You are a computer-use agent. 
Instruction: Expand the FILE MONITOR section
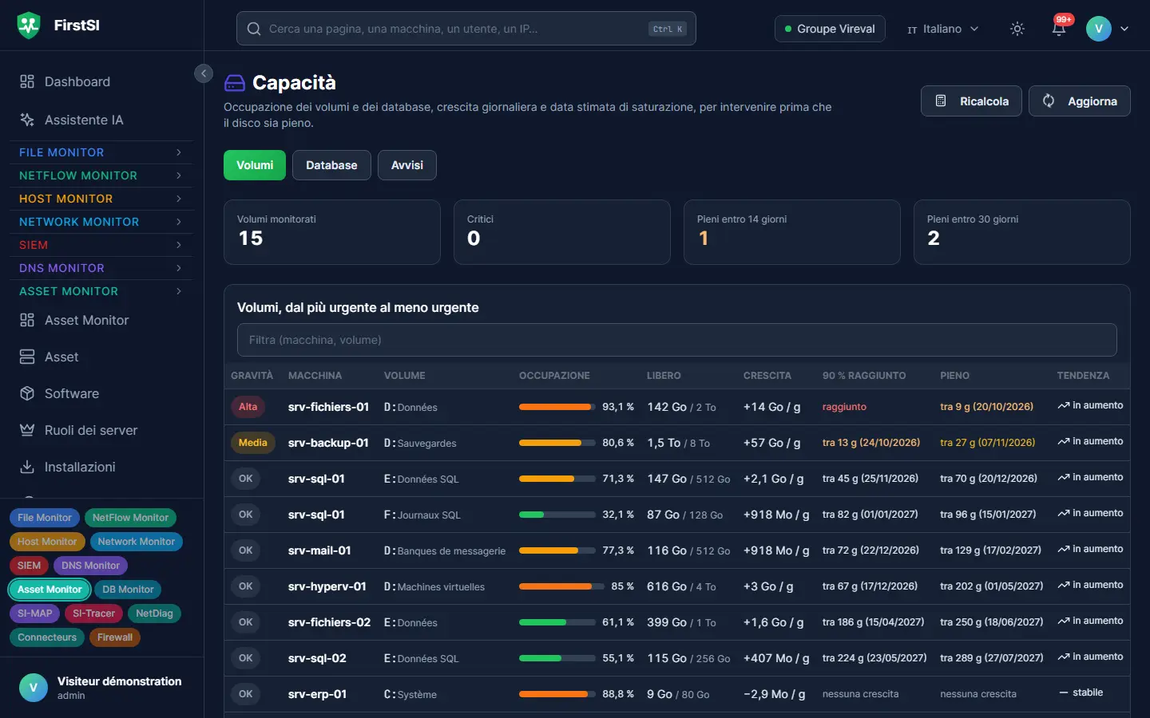click(x=101, y=152)
